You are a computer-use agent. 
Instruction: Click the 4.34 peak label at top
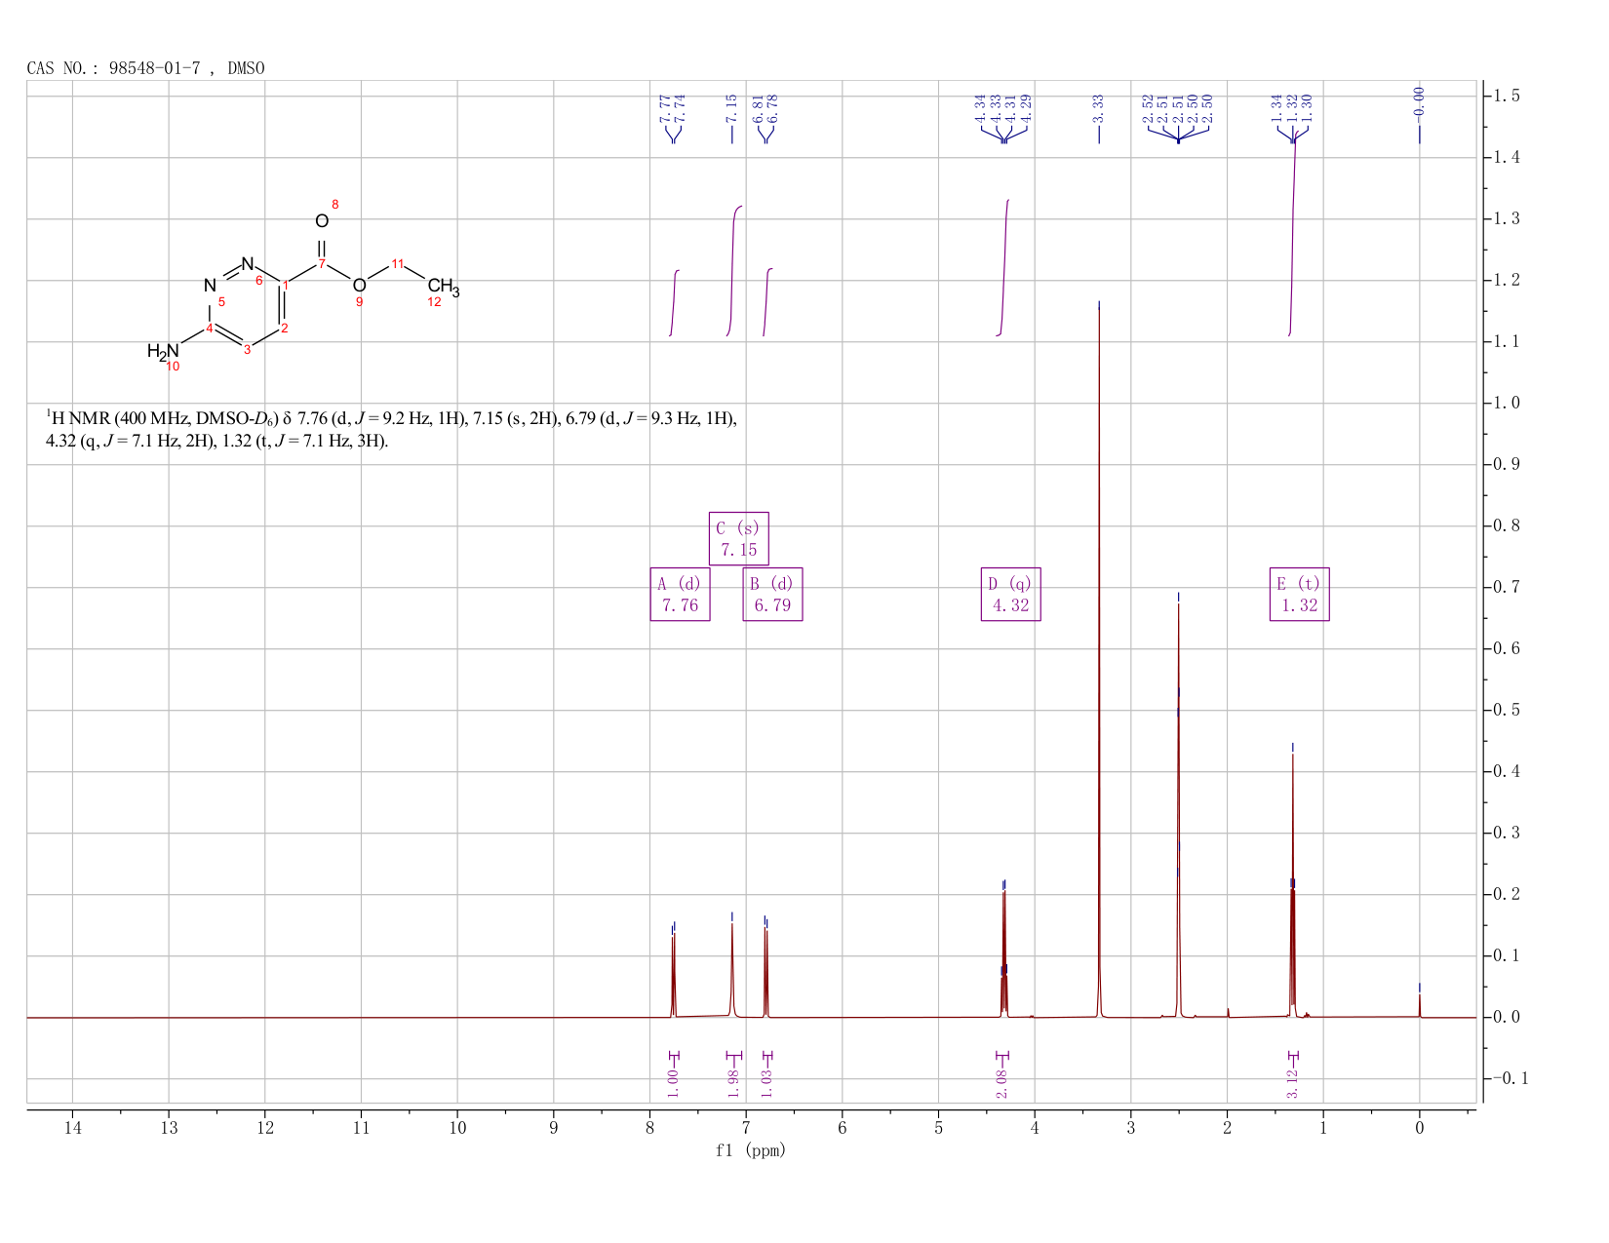click(980, 108)
